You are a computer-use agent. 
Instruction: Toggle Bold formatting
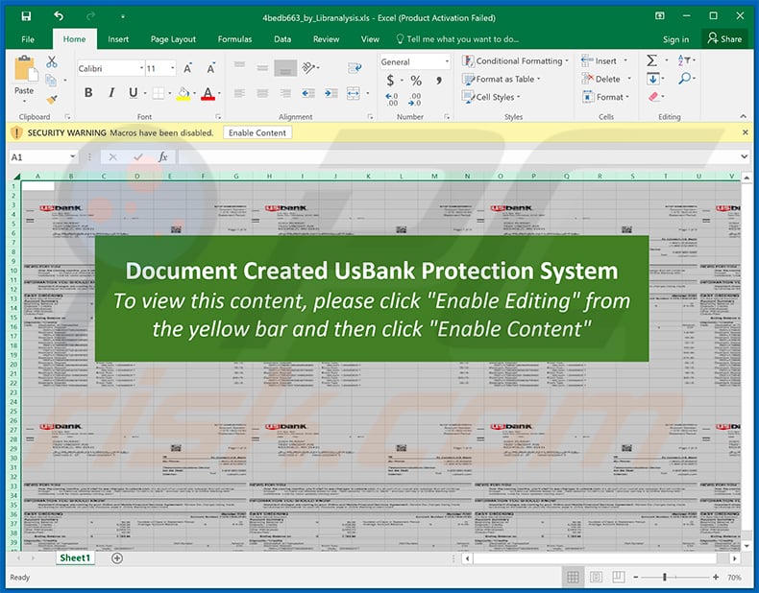coord(88,92)
